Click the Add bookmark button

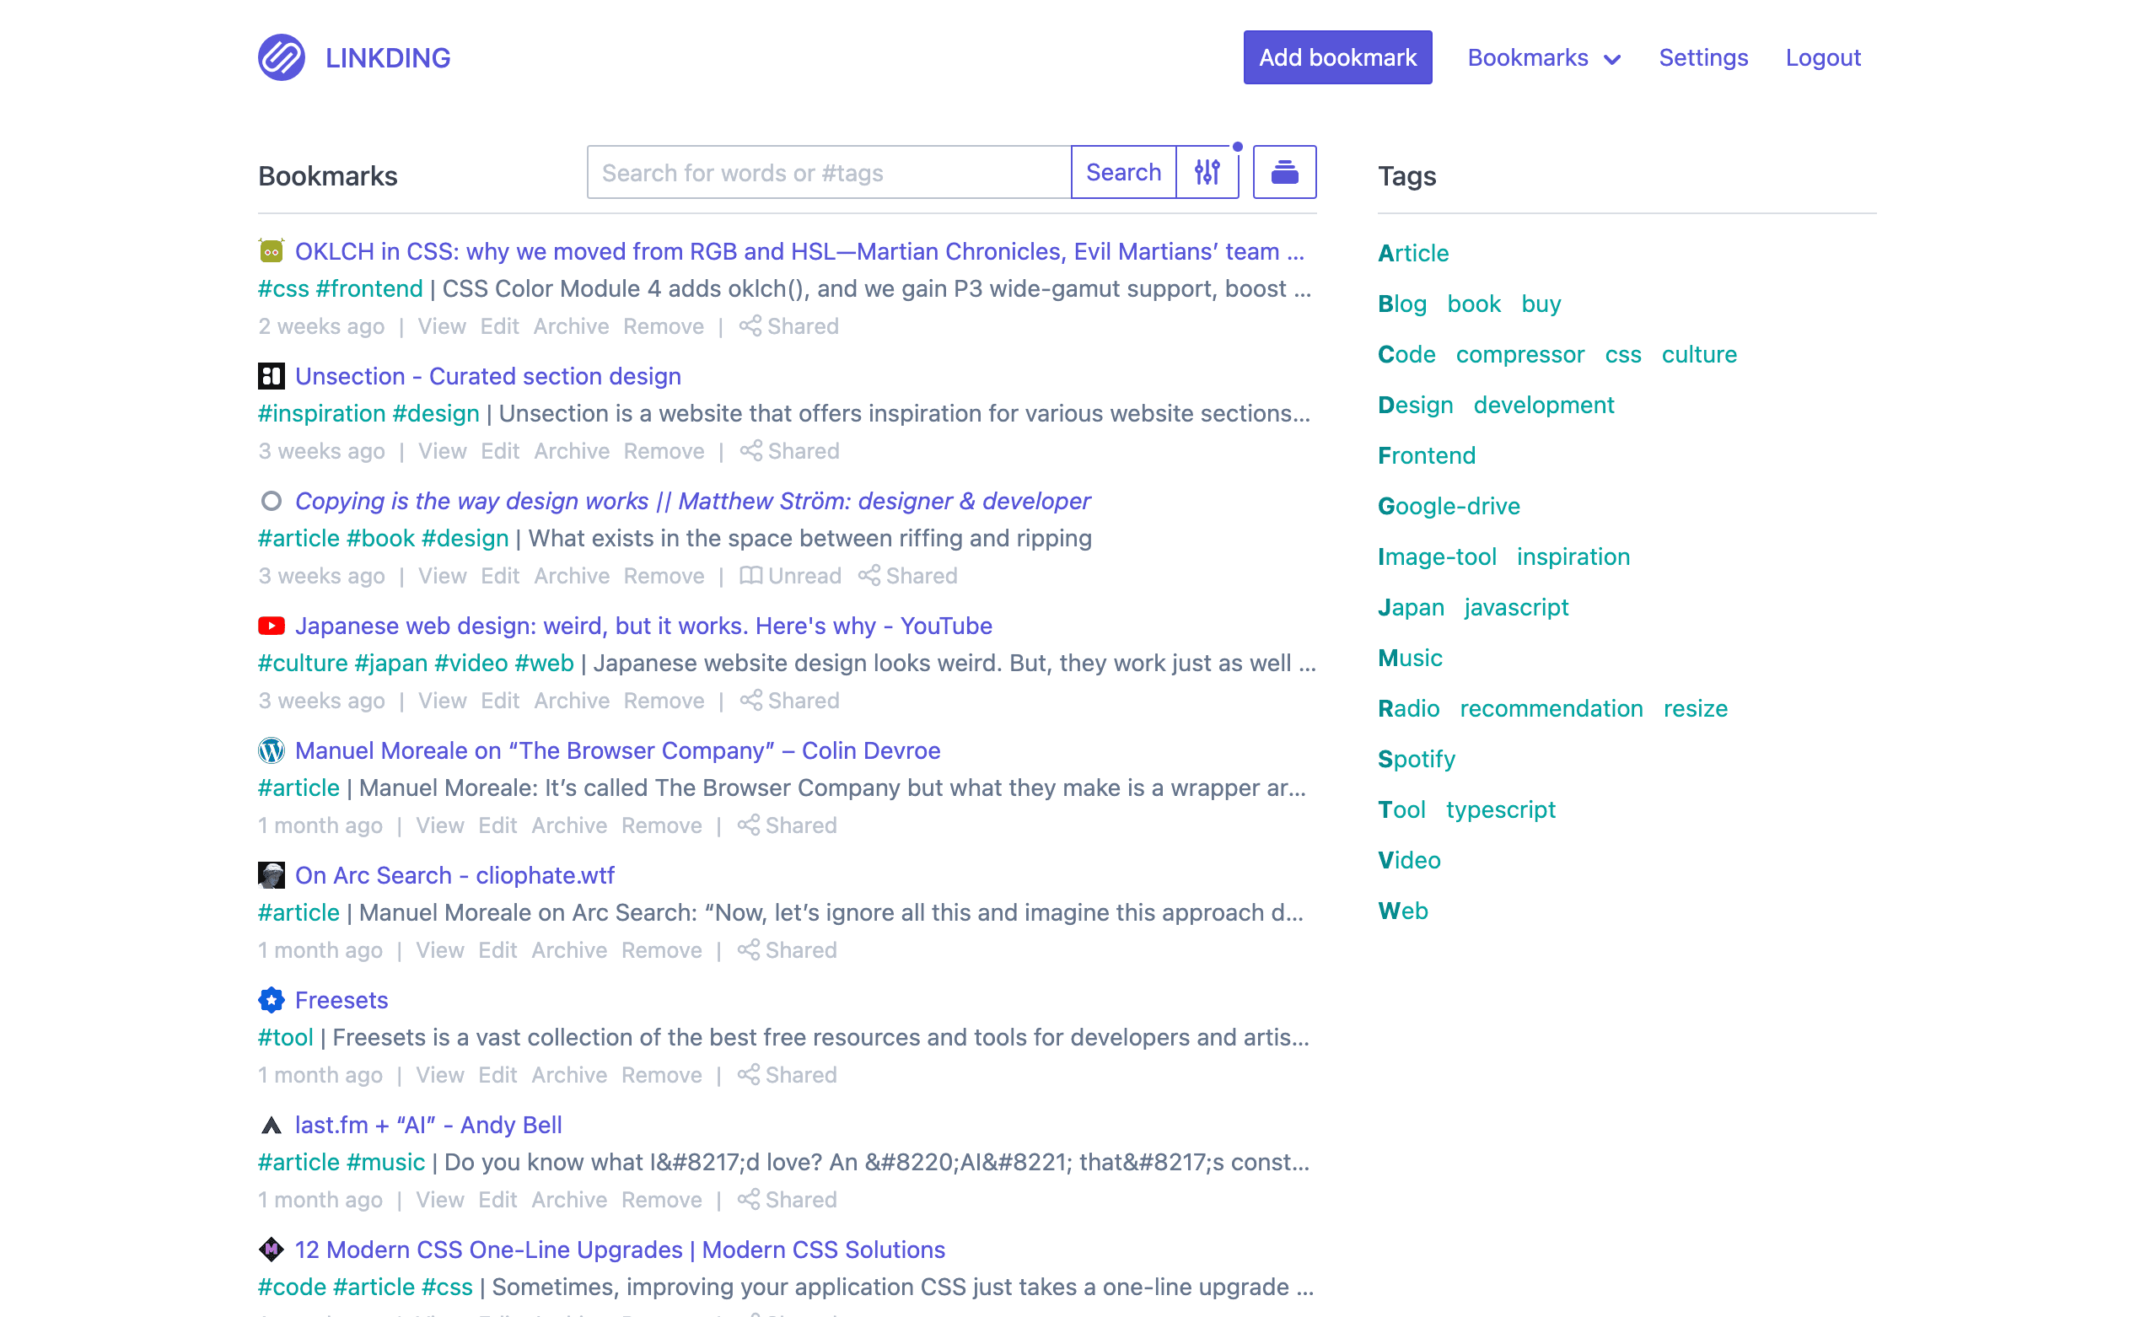(1337, 58)
